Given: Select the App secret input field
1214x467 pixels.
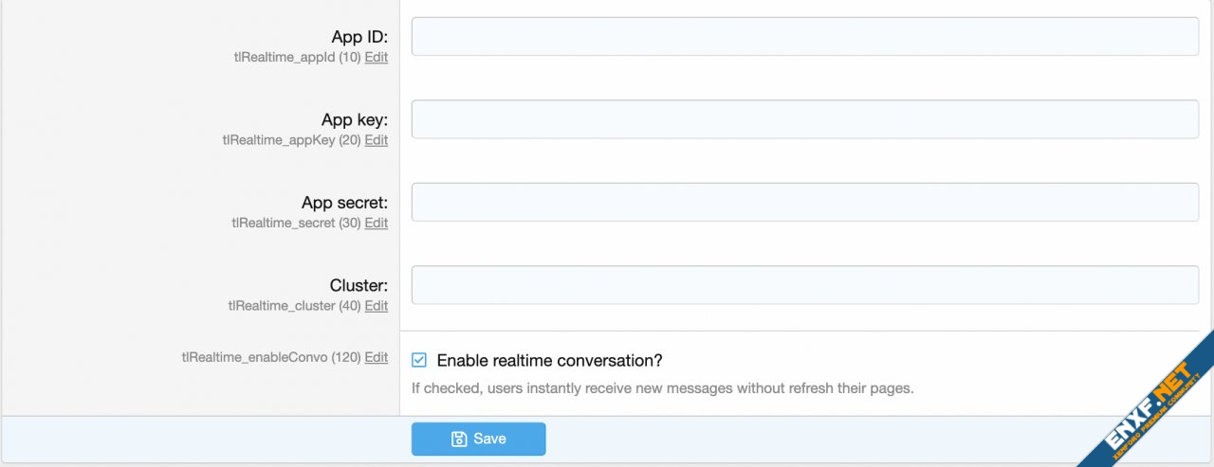Looking at the screenshot, I should [x=804, y=202].
